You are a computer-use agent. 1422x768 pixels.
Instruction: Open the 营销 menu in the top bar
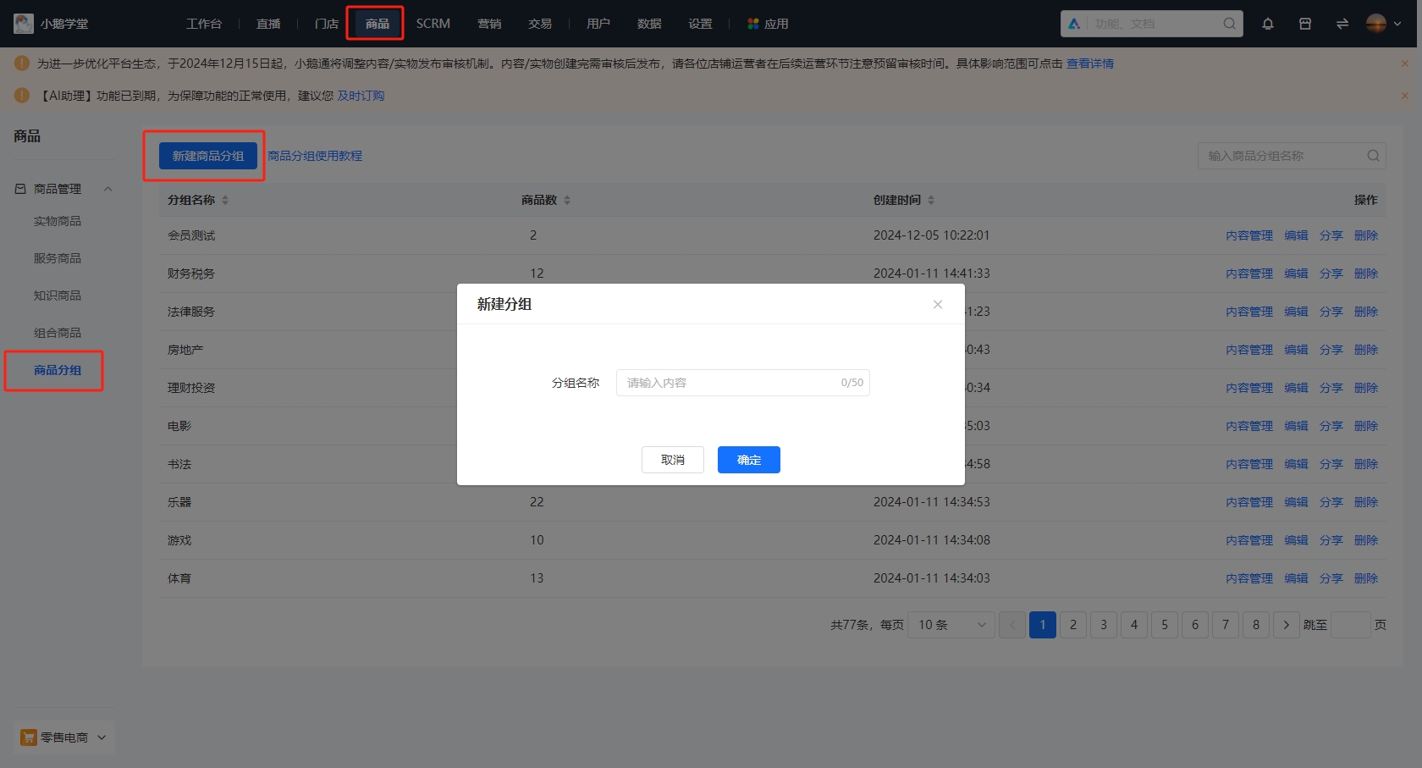(489, 23)
